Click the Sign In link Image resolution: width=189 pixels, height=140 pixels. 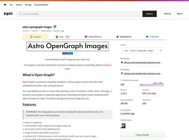click(180, 14)
